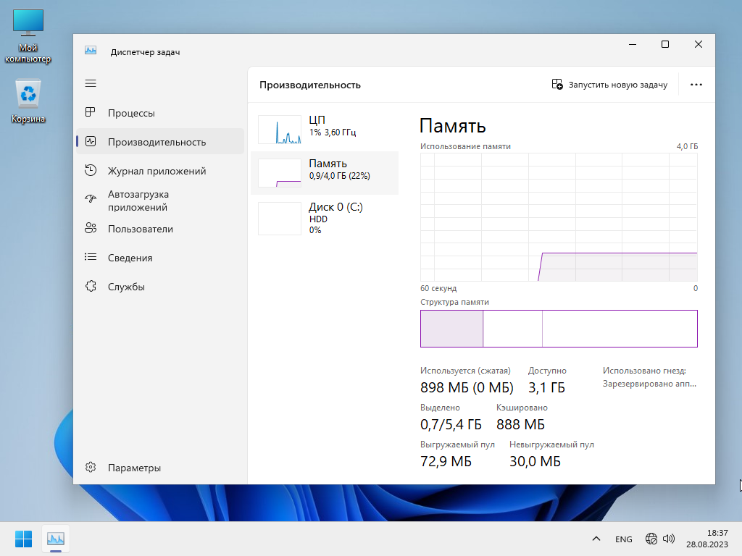Image resolution: width=742 pixels, height=556 pixels.
Task: Click the Details list icon
Action: 91,257
